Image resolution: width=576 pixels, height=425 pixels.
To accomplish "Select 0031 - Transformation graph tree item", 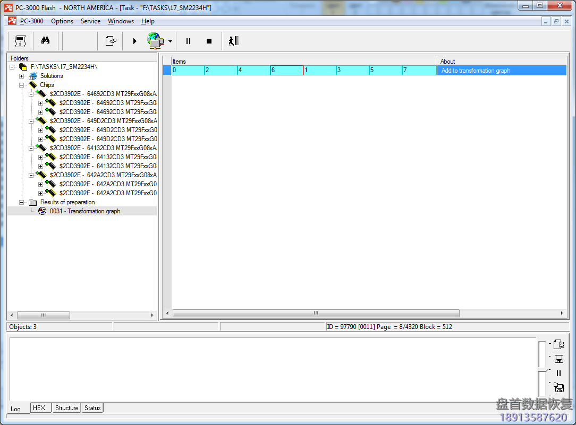I will pyautogui.click(x=85, y=211).
